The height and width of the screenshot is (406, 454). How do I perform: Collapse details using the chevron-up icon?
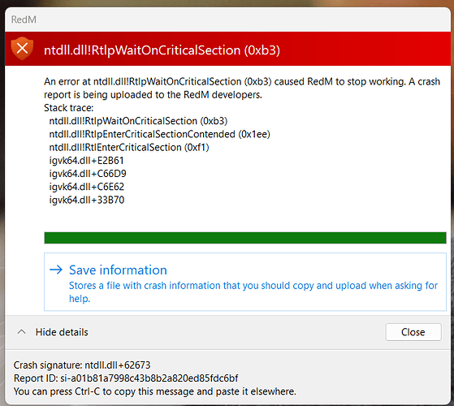coord(21,332)
